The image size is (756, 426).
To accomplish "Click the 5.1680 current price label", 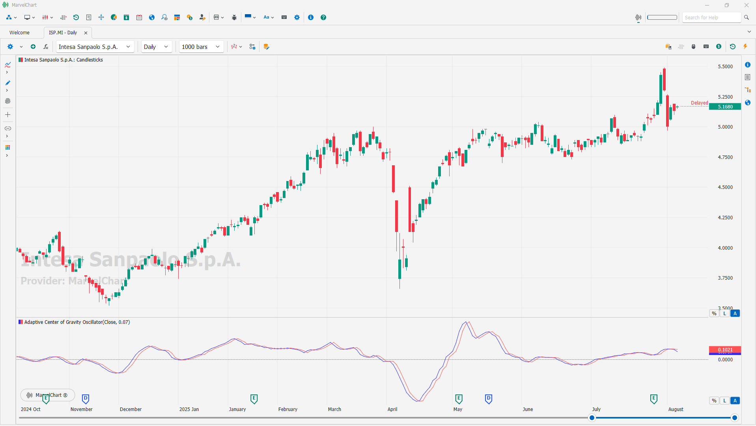I will pos(725,107).
